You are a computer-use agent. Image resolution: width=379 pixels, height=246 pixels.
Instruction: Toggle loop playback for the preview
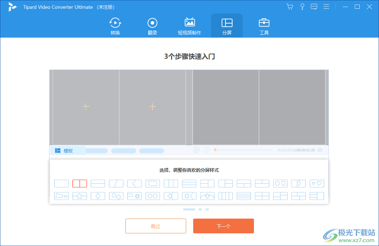(x=207, y=150)
